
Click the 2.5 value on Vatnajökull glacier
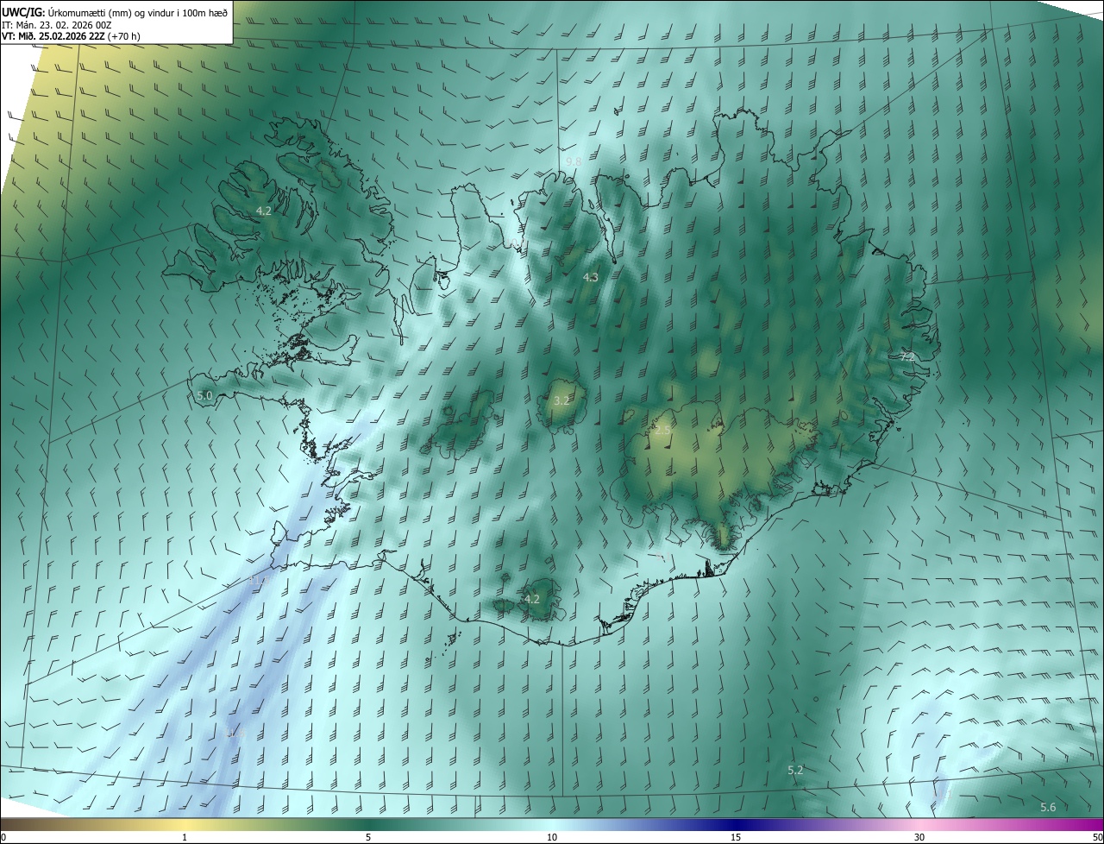[662, 430]
